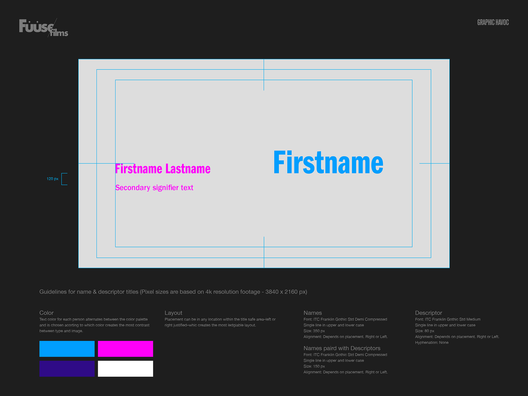The width and height of the screenshot is (528, 396).
Task: Click the large blue Firstname title
Action: 328,163
